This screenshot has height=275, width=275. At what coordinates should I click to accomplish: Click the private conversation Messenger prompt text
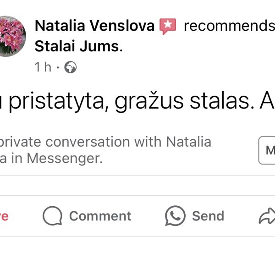click(105, 142)
